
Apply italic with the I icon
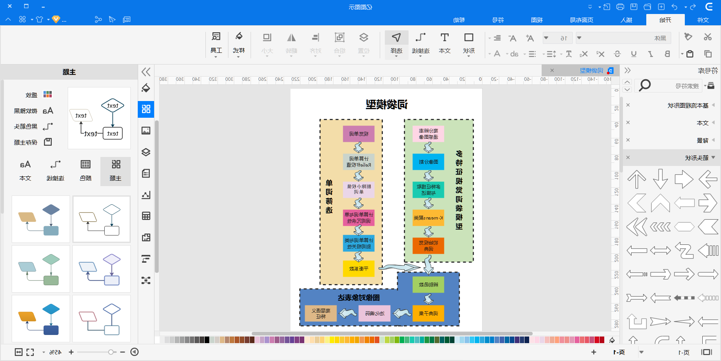pos(651,54)
